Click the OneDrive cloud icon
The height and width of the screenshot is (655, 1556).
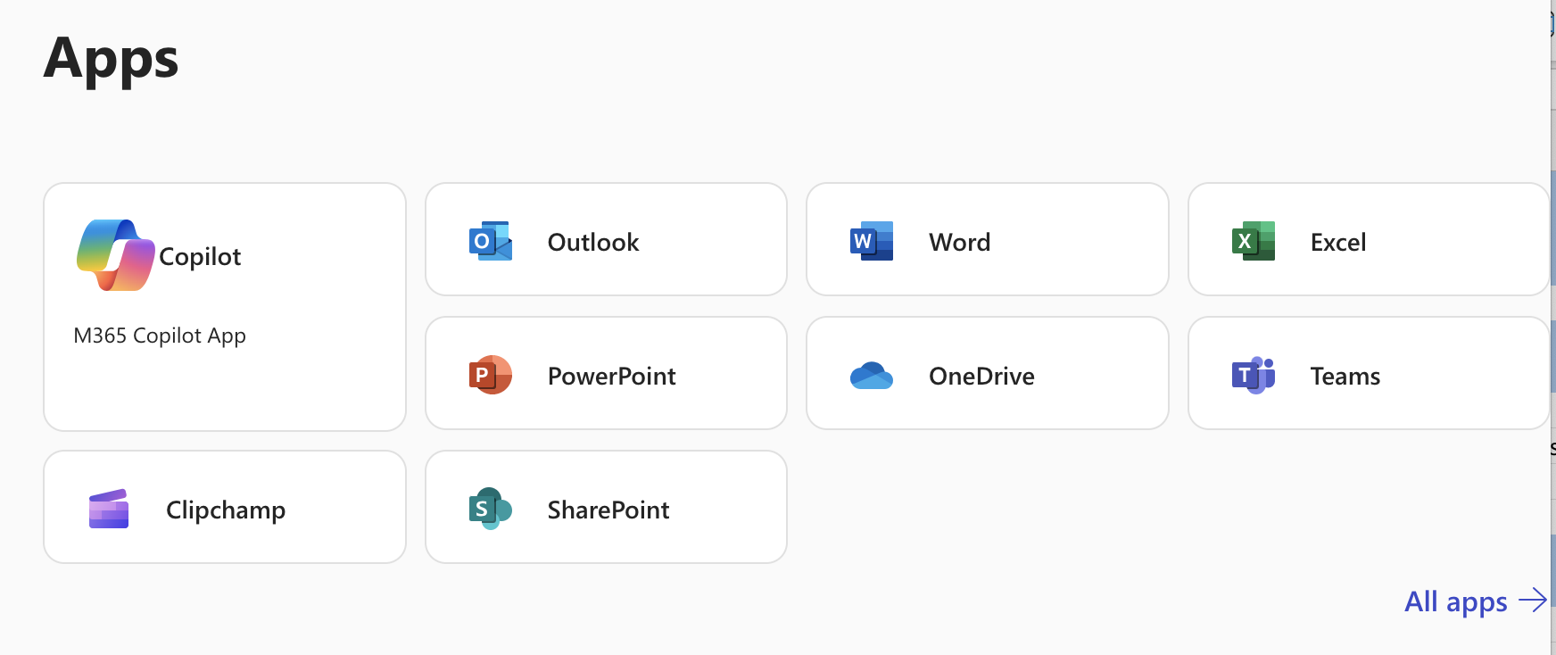click(x=872, y=376)
